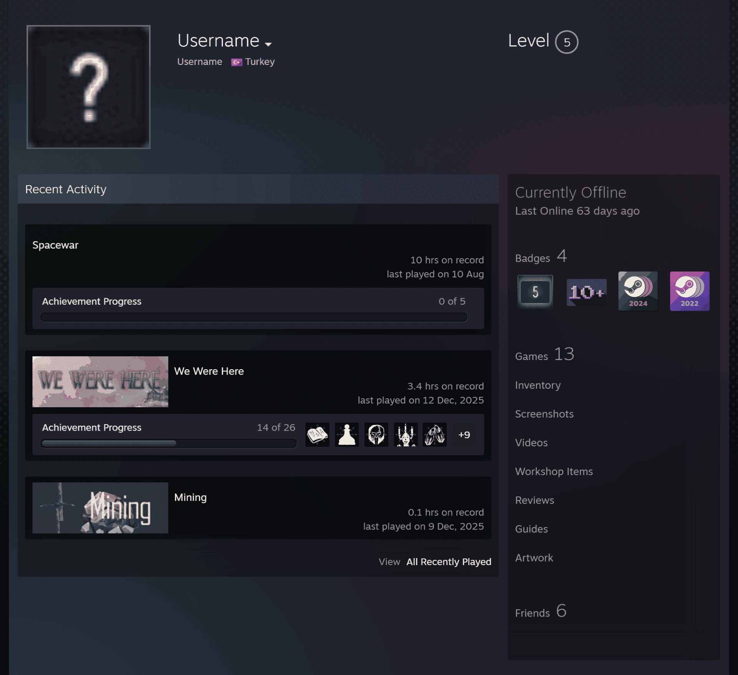Image resolution: width=738 pixels, height=675 pixels.
Task: Click Spacewar 0 of 5 count
Action: 452,301
